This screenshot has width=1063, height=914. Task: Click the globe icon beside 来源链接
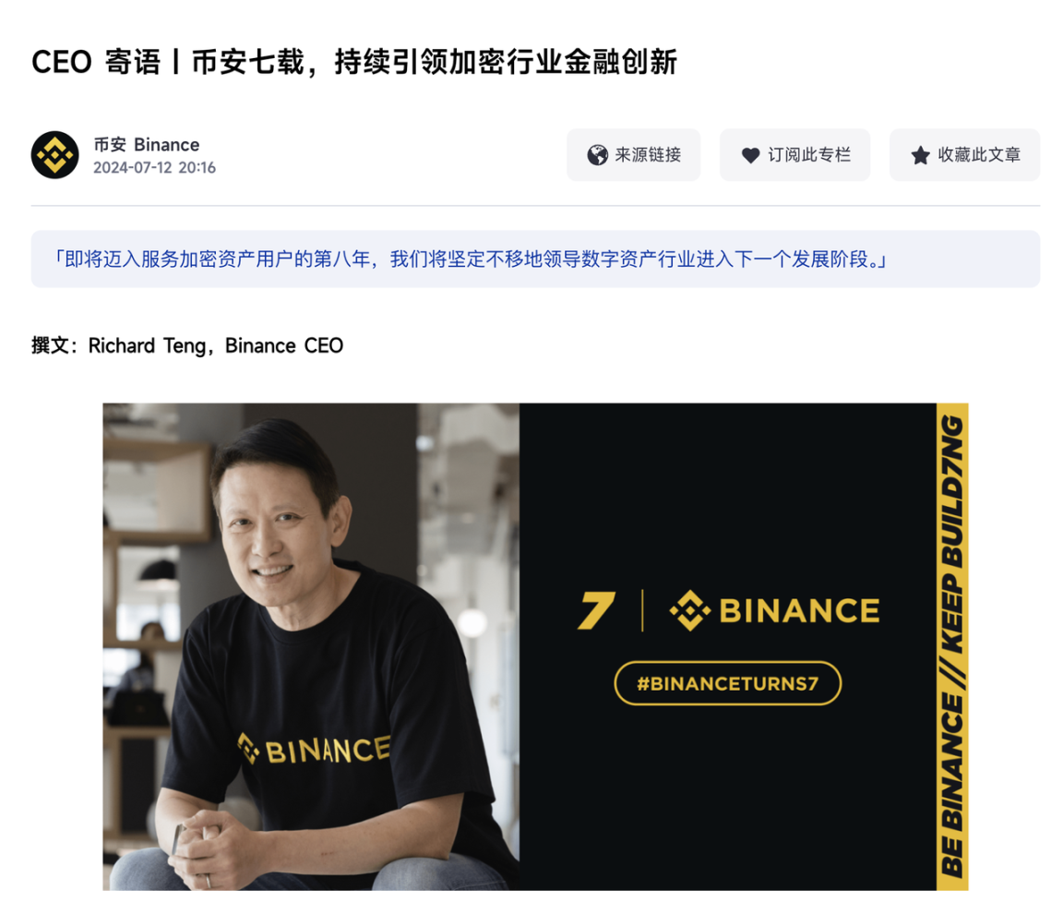[x=597, y=155]
